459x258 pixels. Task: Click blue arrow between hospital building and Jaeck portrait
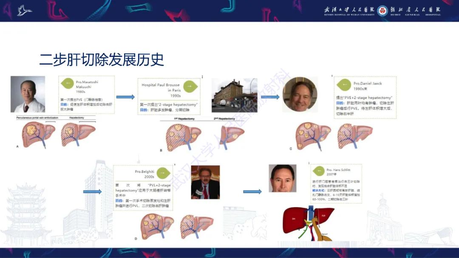(270, 97)
